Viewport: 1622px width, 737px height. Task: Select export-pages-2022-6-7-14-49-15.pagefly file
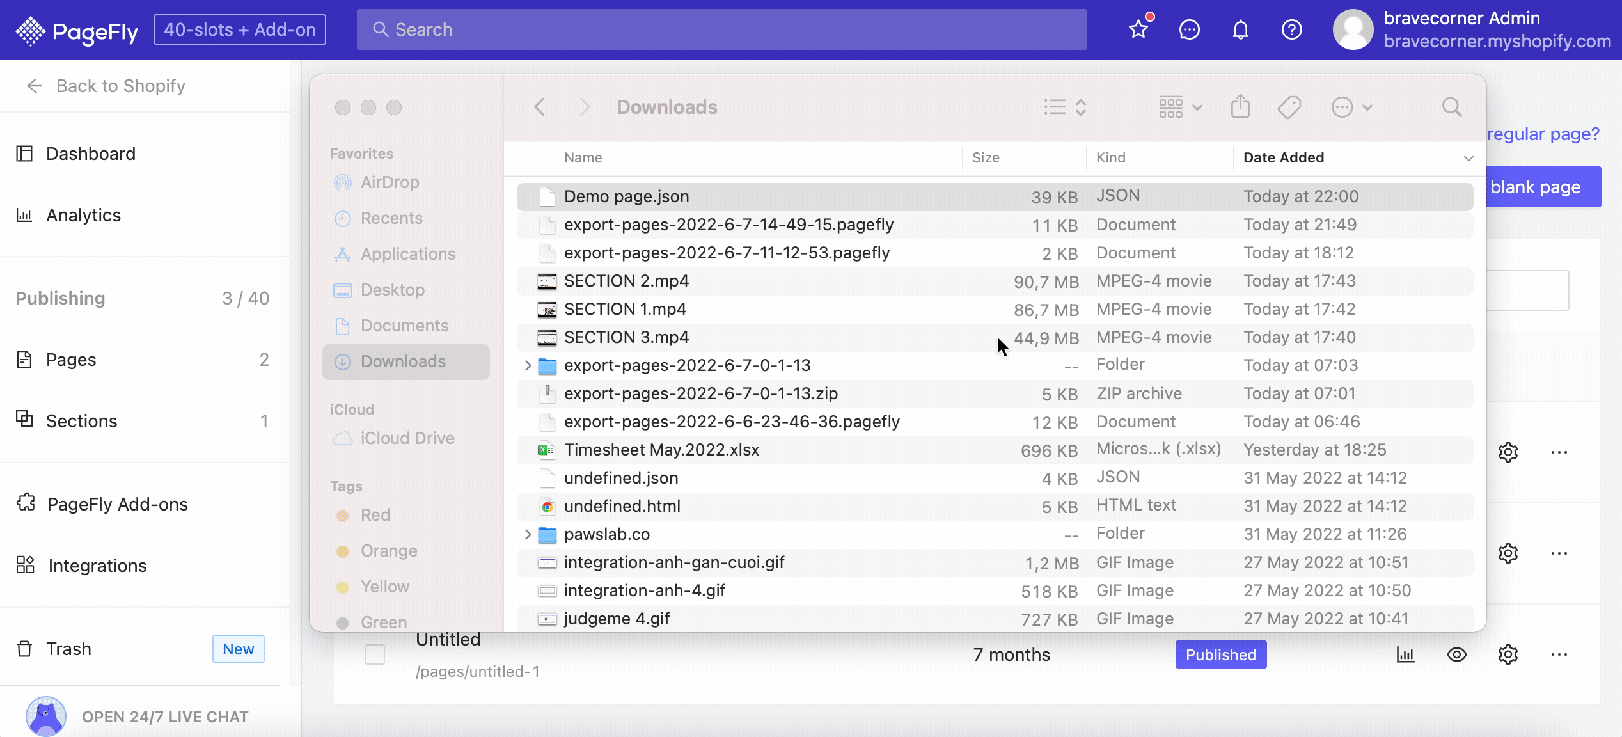coord(995,225)
